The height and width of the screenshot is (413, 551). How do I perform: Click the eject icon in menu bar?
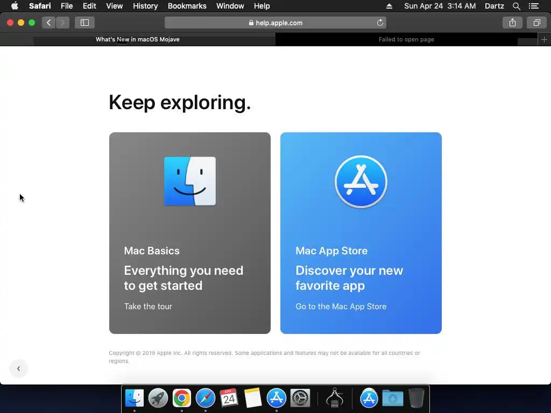tap(389, 6)
